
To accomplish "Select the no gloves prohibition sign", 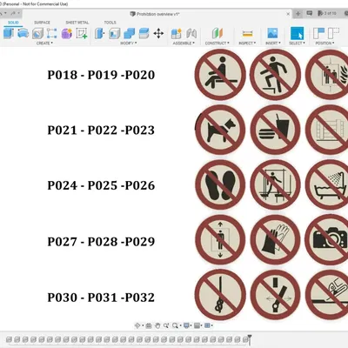I will (x=275, y=240).
